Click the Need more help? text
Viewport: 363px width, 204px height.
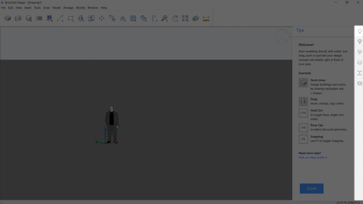pos(309,153)
